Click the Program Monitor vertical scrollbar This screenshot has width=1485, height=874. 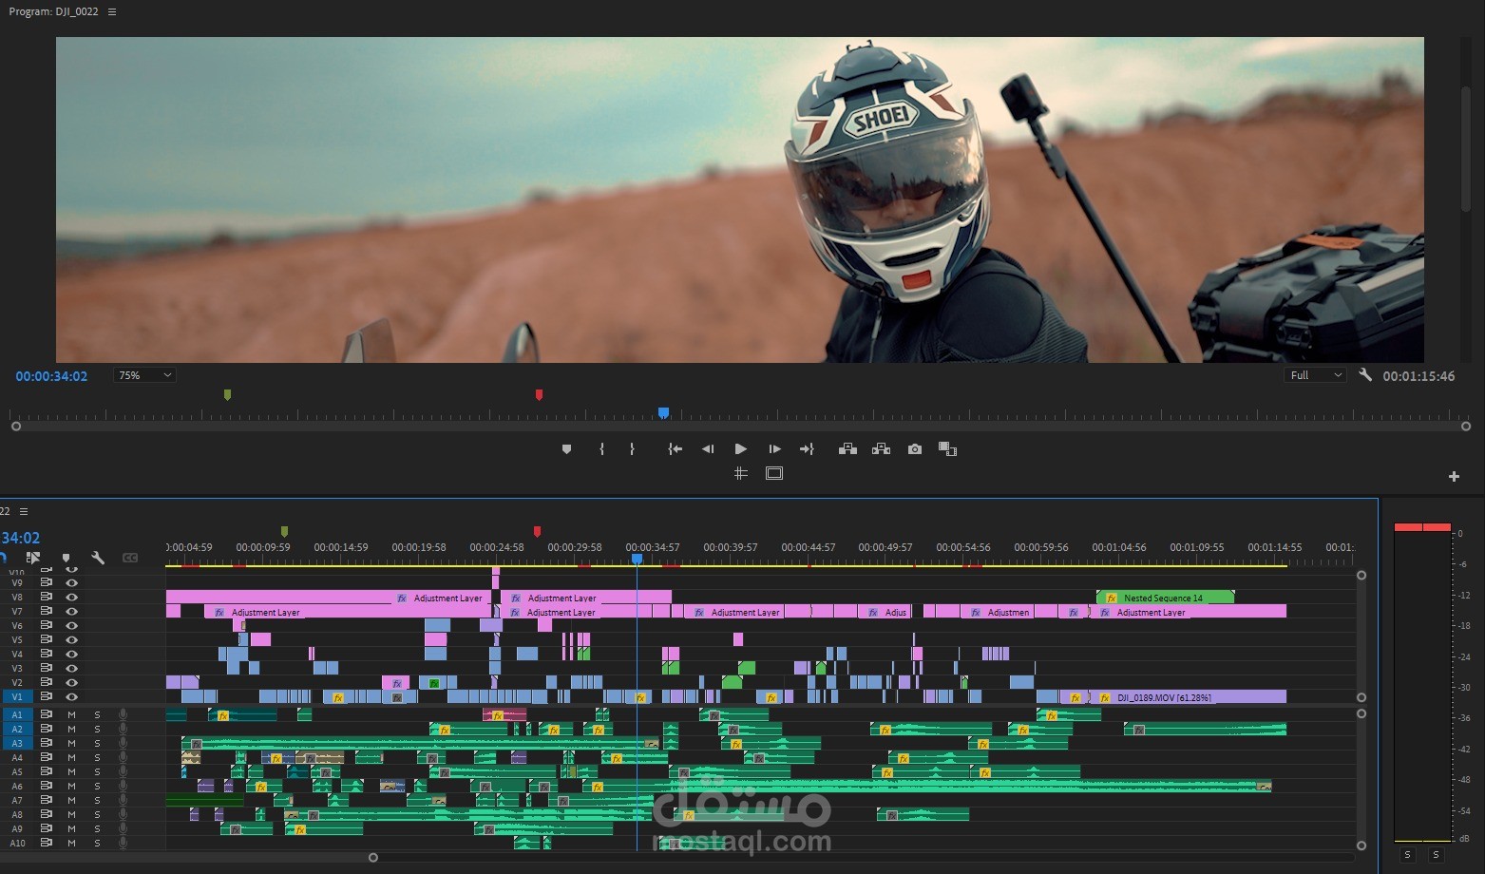(x=1465, y=148)
